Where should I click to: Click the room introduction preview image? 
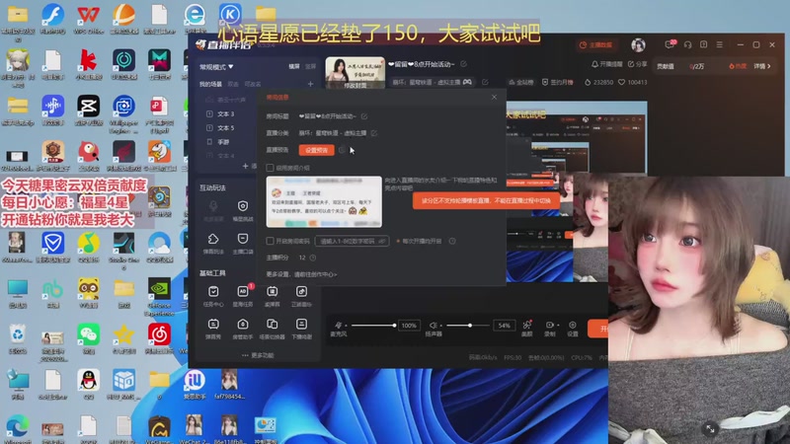click(x=324, y=202)
